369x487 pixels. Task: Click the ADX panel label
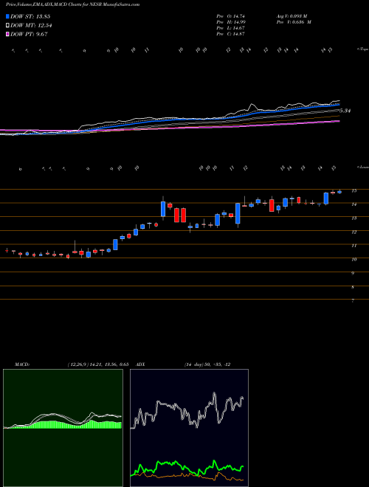click(x=140, y=365)
